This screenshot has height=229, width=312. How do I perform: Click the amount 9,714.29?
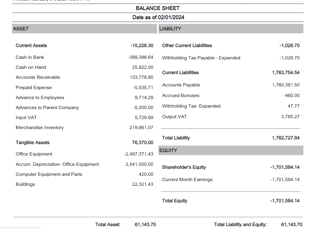pyautogui.click(x=144, y=98)
